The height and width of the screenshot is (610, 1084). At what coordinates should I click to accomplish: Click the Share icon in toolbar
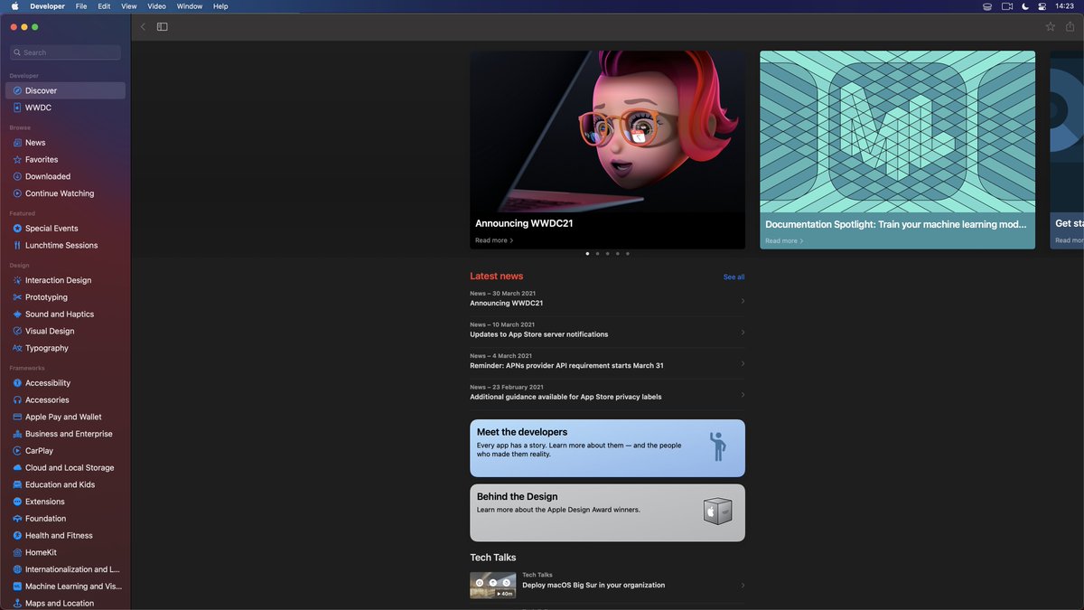click(1070, 27)
